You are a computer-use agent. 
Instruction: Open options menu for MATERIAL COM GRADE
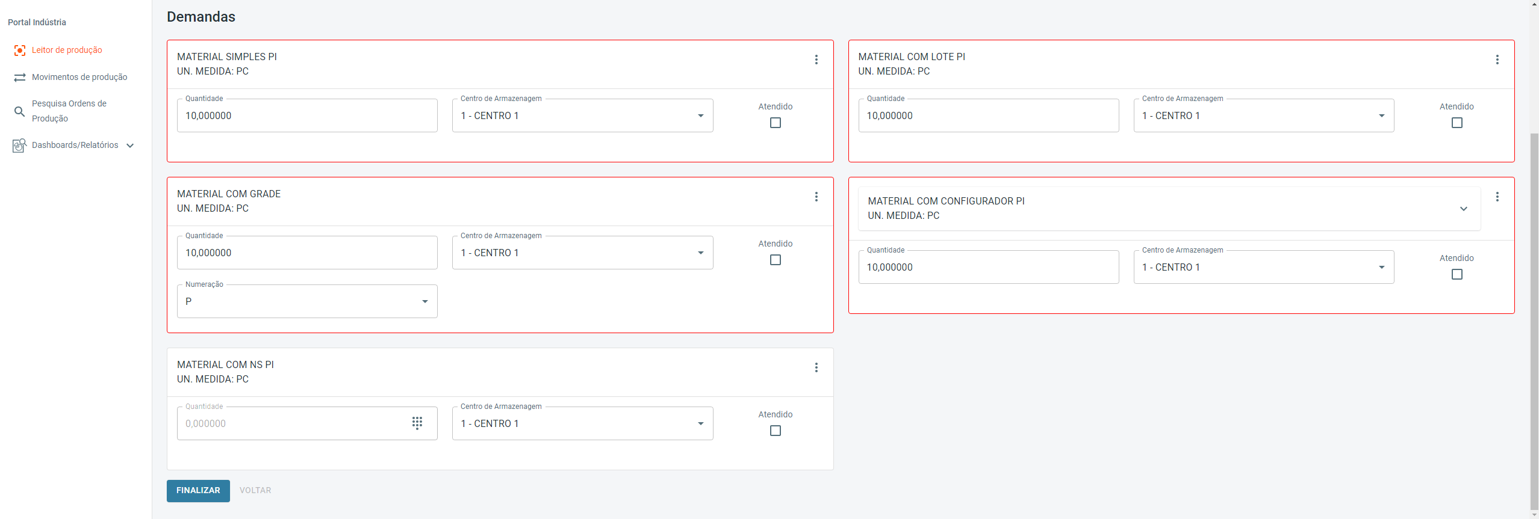click(816, 197)
